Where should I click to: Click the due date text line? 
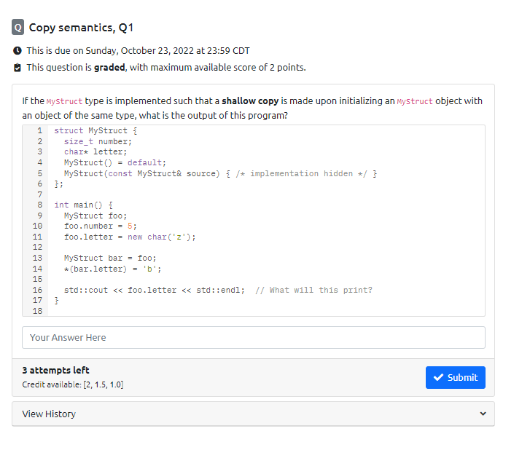[x=138, y=51]
